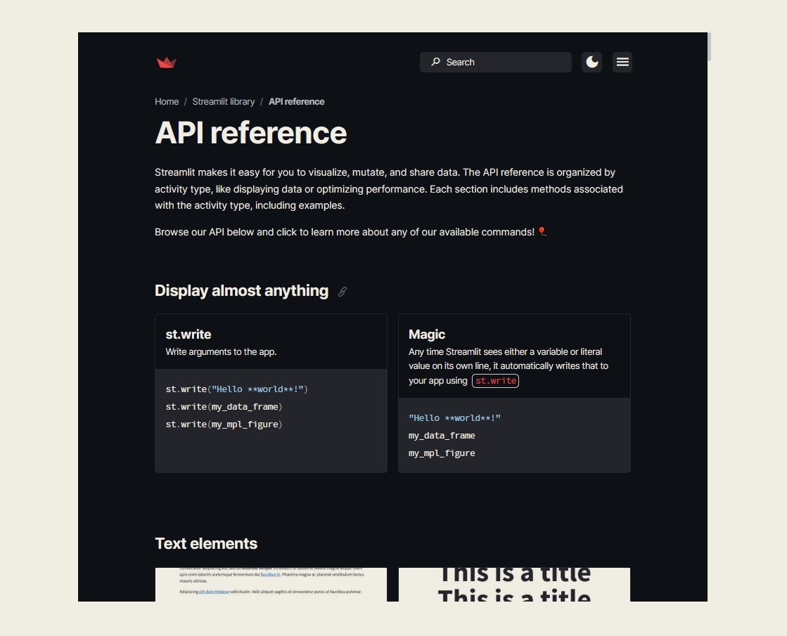Click the page vertical scrollbar thumb
Screen dimensions: 787x636
point(709,46)
